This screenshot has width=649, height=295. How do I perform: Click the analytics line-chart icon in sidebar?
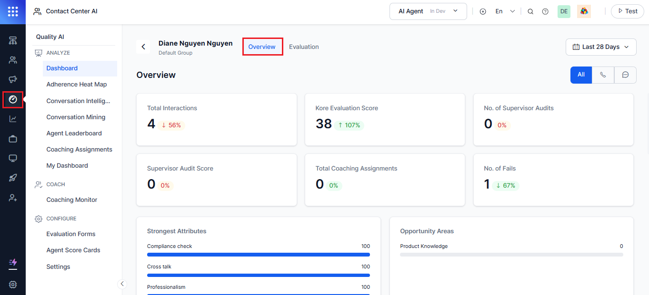pos(13,119)
